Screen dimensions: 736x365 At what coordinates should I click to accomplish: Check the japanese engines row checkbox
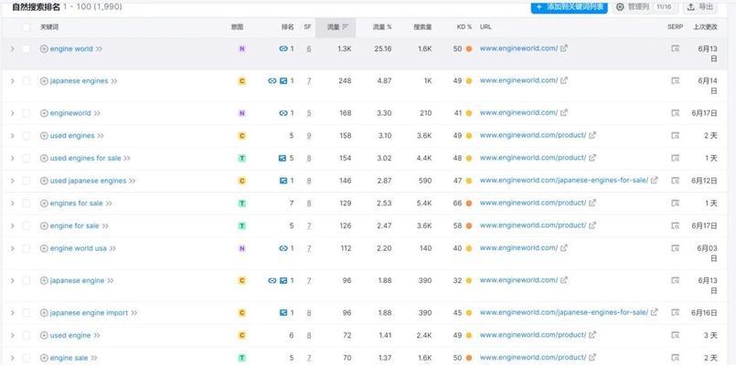(x=27, y=81)
